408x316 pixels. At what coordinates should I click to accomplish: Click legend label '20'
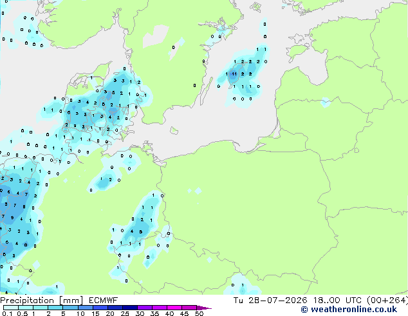pos(110,313)
